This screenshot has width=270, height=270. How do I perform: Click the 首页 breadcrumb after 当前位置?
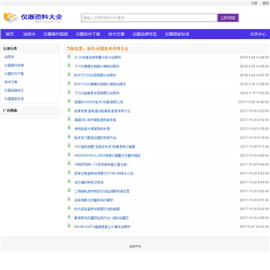(91, 49)
